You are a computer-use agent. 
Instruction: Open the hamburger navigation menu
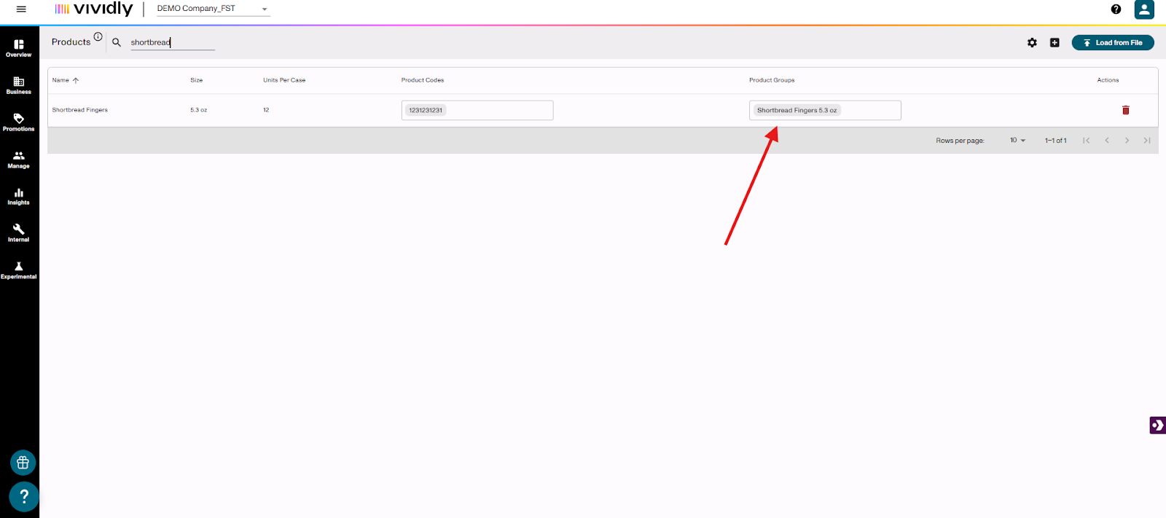pyautogui.click(x=21, y=9)
